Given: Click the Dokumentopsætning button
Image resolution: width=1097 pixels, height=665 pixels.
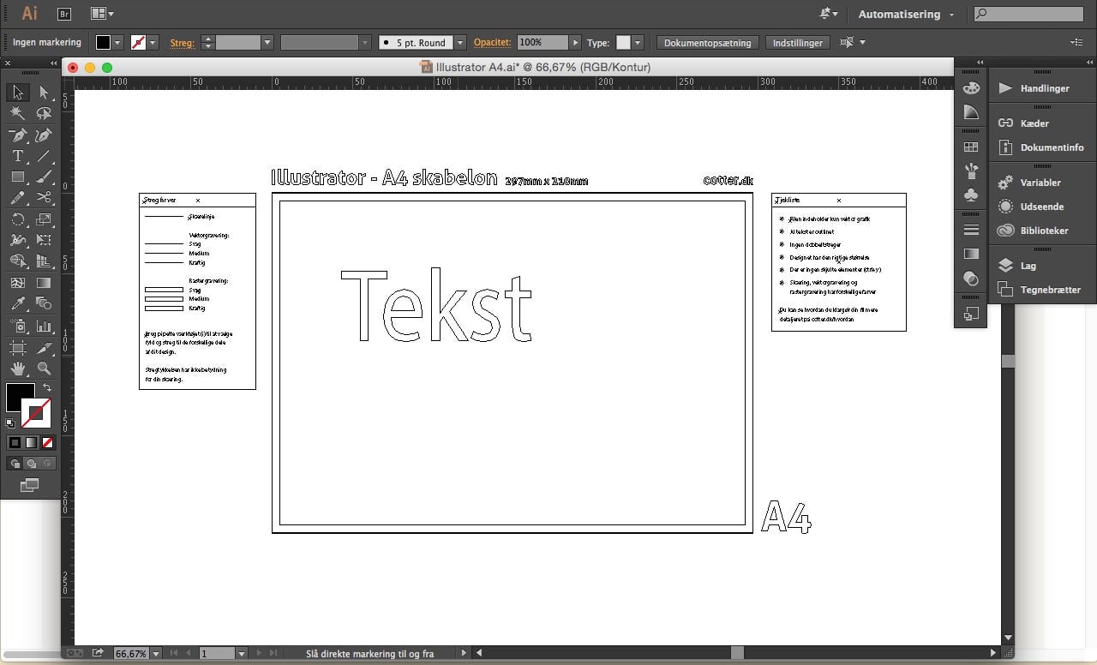Looking at the screenshot, I should 708,42.
